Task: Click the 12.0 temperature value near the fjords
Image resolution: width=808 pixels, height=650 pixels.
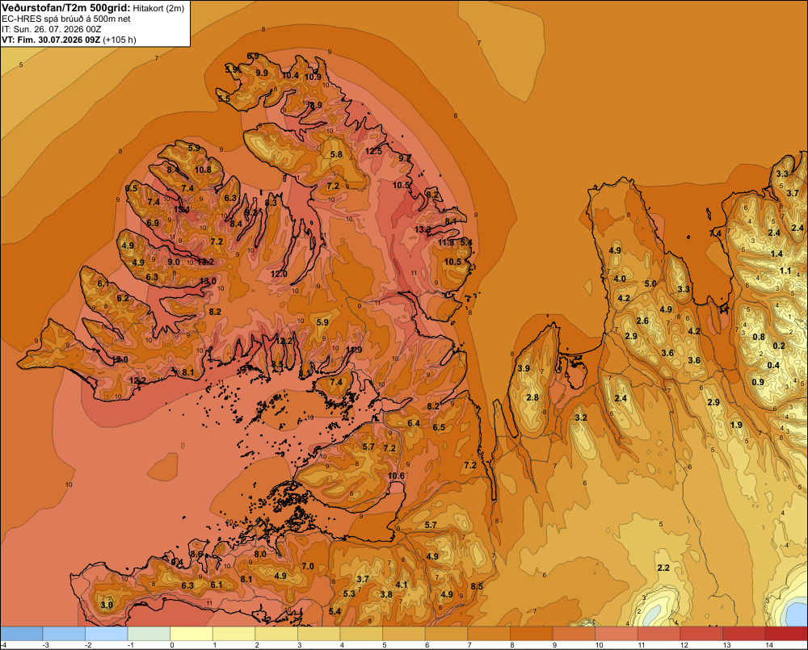Action: point(279,274)
